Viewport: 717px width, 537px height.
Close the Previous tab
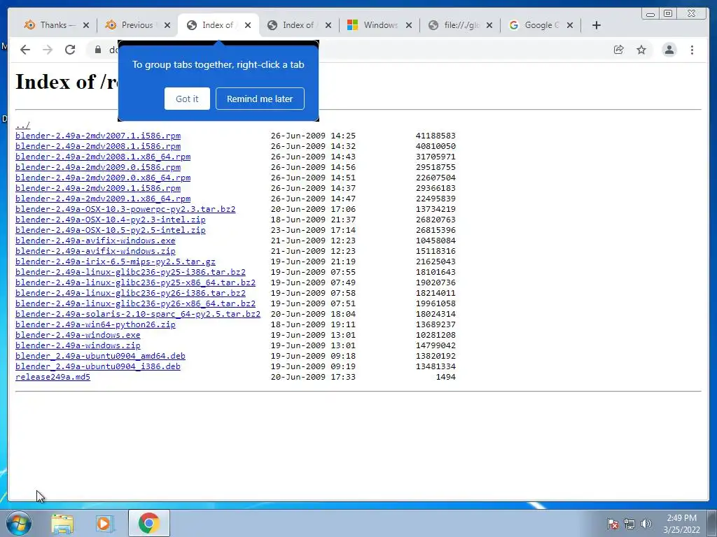167,25
